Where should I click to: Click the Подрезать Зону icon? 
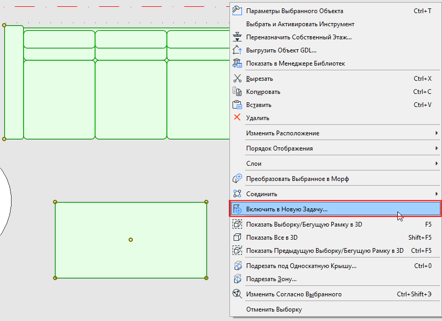pyautogui.click(x=238, y=279)
